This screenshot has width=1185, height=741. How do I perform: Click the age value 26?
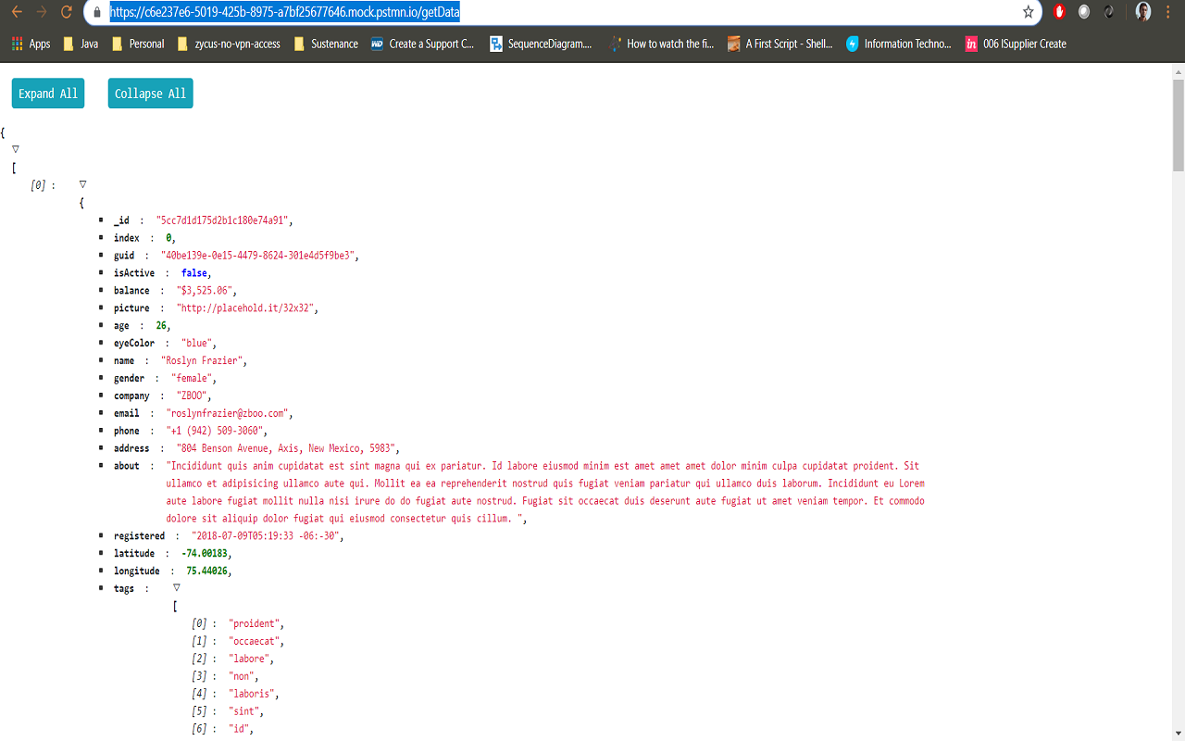click(161, 326)
